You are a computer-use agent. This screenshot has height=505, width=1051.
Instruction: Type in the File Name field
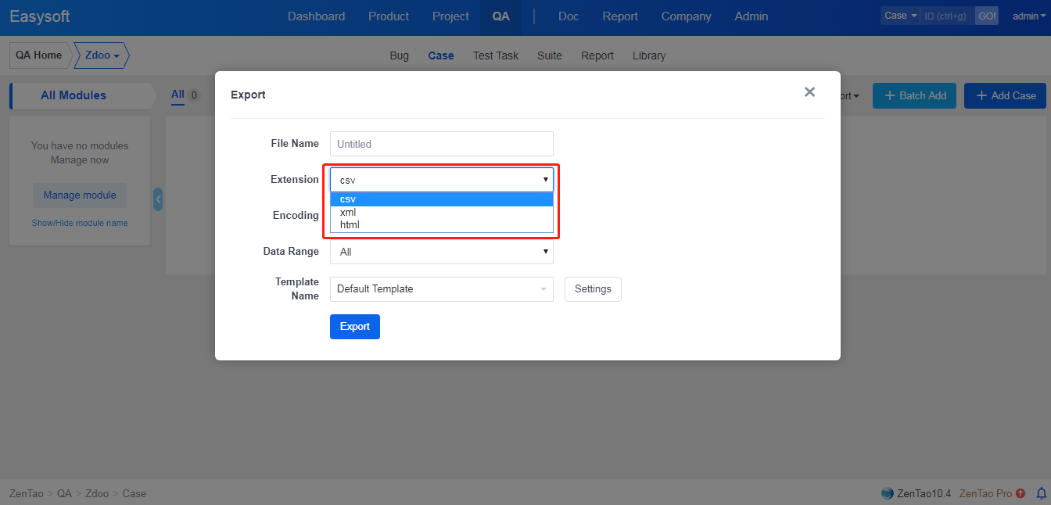[441, 144]
